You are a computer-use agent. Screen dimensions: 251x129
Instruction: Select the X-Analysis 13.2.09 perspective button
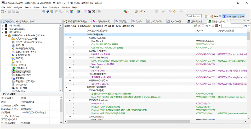click(x=233, y=16)
